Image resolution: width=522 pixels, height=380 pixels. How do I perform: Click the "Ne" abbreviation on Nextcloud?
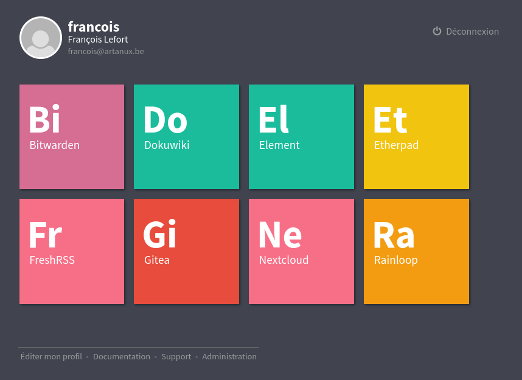[x=280, y=235]
